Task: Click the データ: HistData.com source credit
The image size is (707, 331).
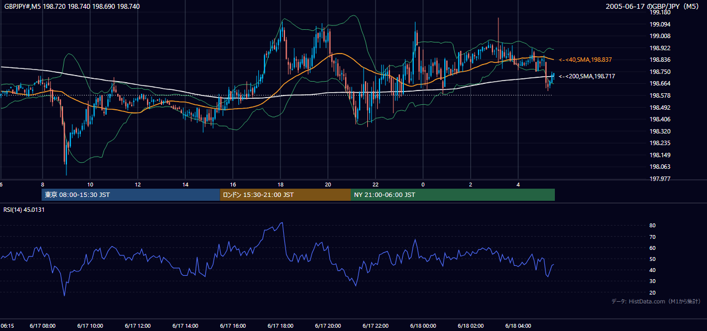Action: (x=656, y=301)
